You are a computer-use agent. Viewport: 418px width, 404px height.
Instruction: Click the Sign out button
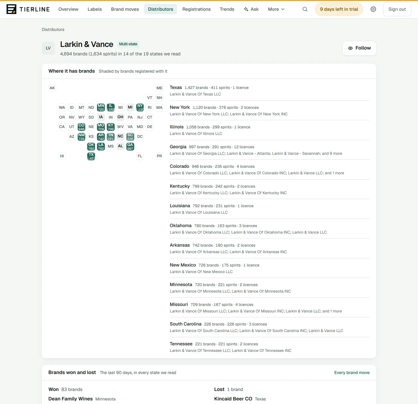(397, 9)
